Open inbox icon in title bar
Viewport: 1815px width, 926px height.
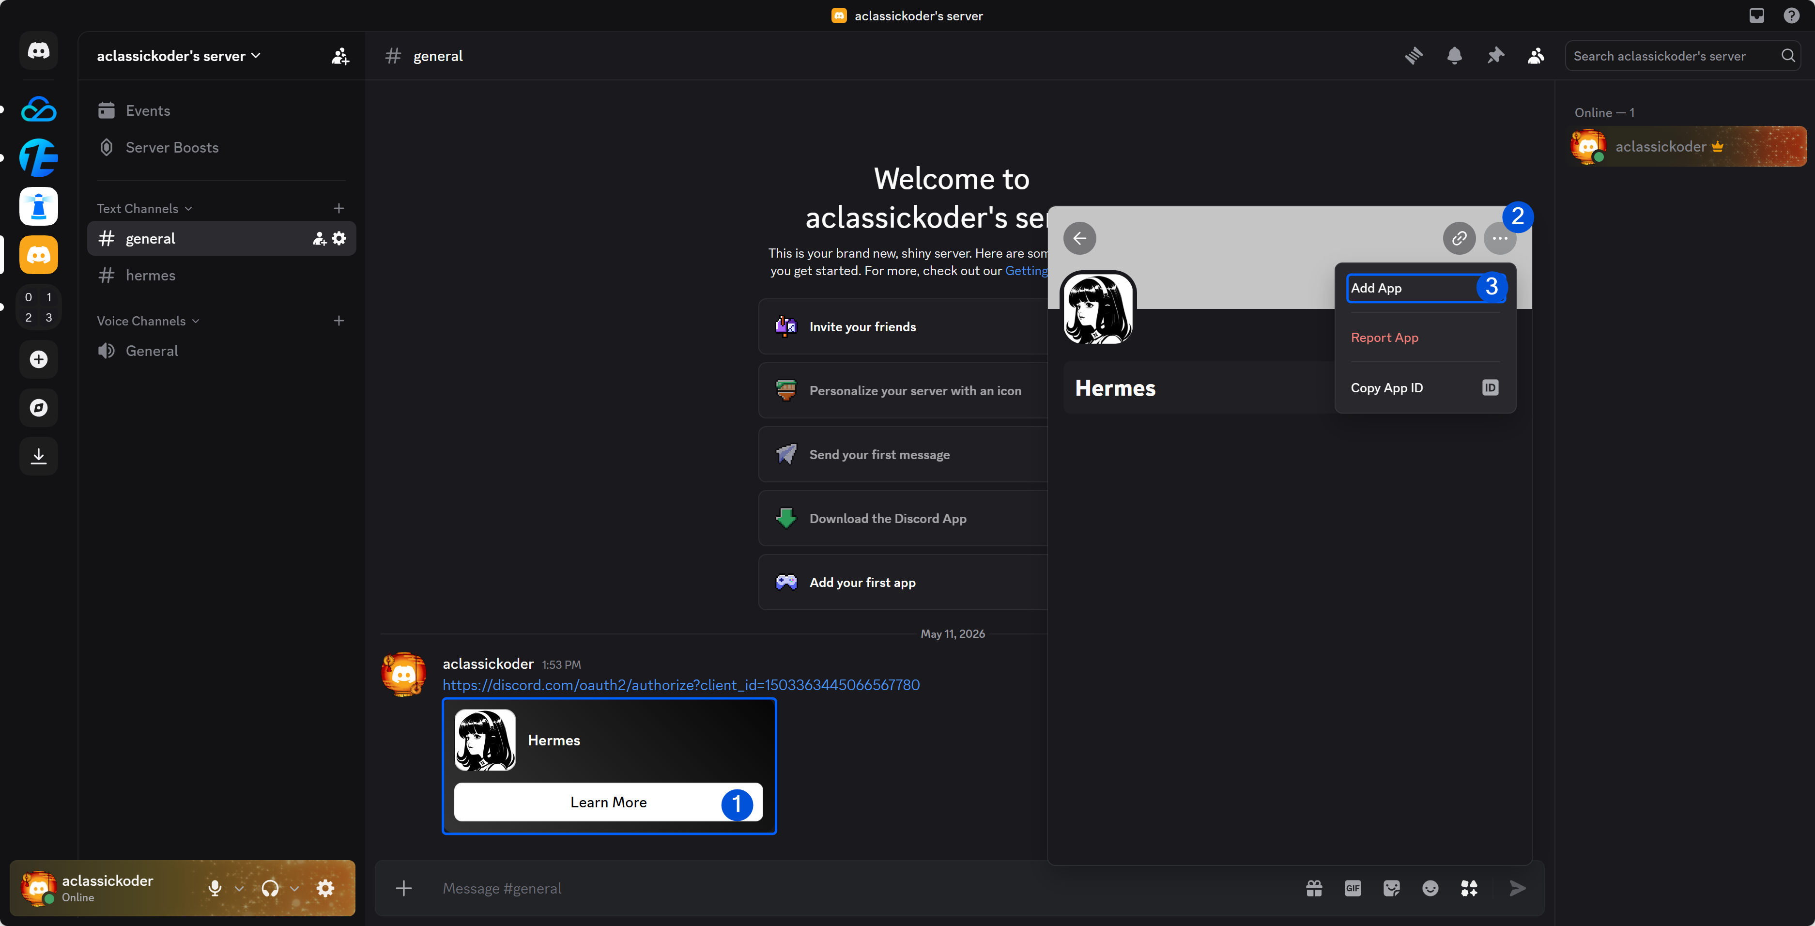[1756, 15]
